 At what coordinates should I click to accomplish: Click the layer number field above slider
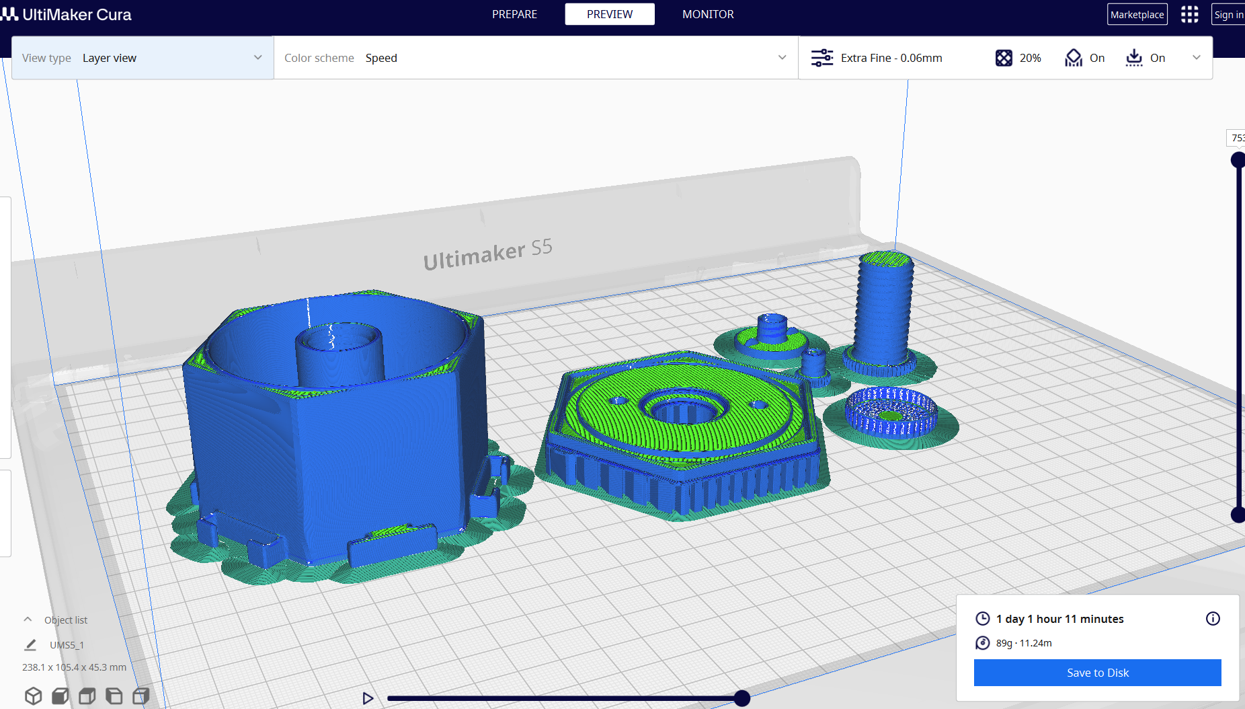coord(1236,138)
